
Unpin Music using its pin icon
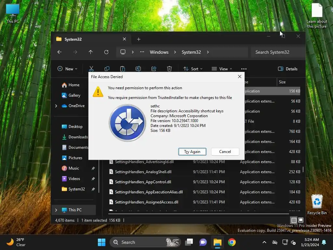click(93, 168)
